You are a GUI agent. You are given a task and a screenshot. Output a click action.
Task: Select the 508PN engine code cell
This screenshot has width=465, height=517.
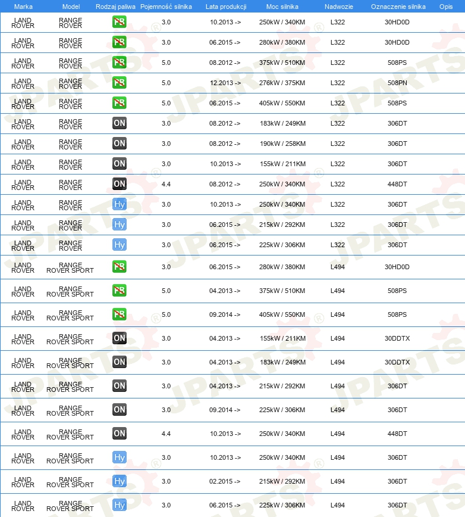point(397,83)
